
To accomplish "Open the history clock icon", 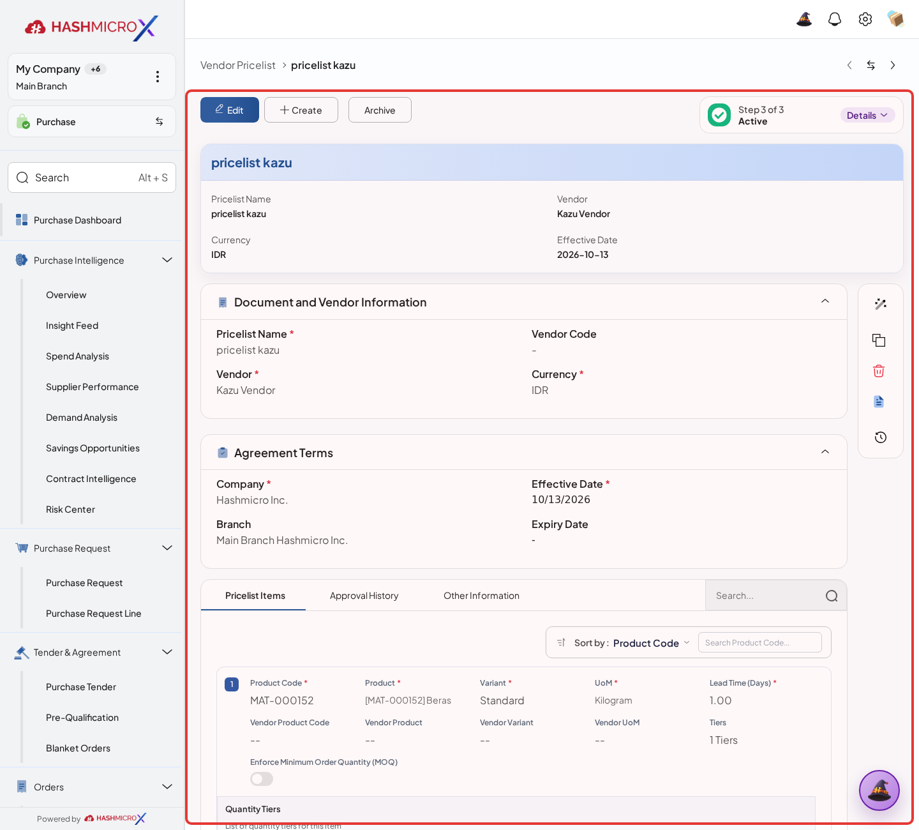I will point(881,437).
